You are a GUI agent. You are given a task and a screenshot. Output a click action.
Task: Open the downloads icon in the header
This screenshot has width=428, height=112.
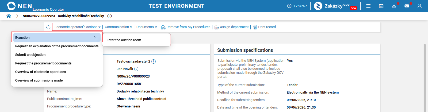click(394, 6)
